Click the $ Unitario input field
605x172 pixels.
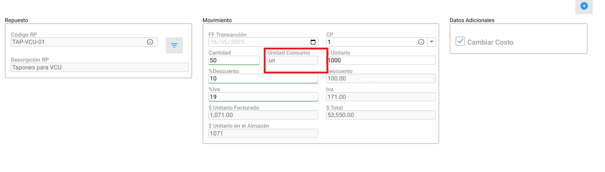click(x=381, y=61)
